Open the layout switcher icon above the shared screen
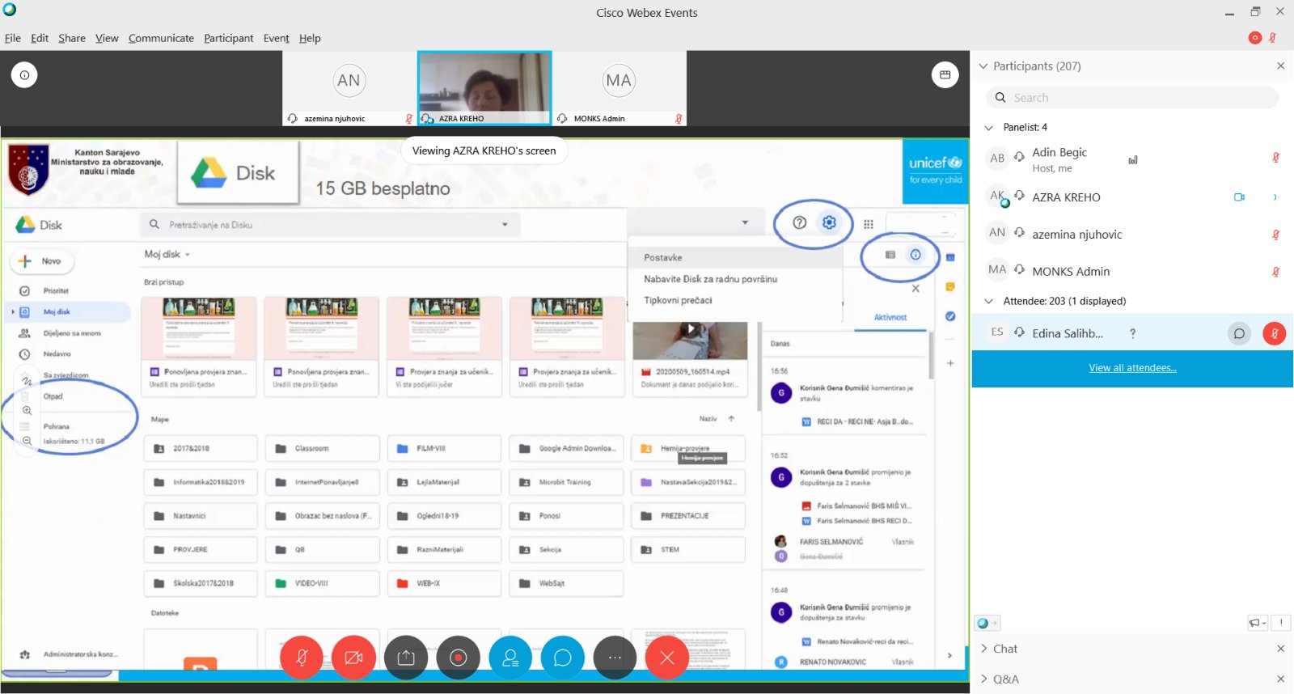This screenshot has height=694, width=1294. pos(945,75)
